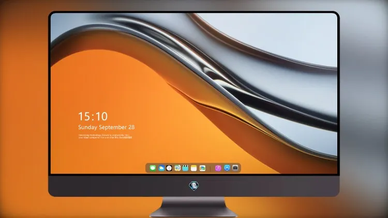Open the Camera app in the dock

coord(235,168)
